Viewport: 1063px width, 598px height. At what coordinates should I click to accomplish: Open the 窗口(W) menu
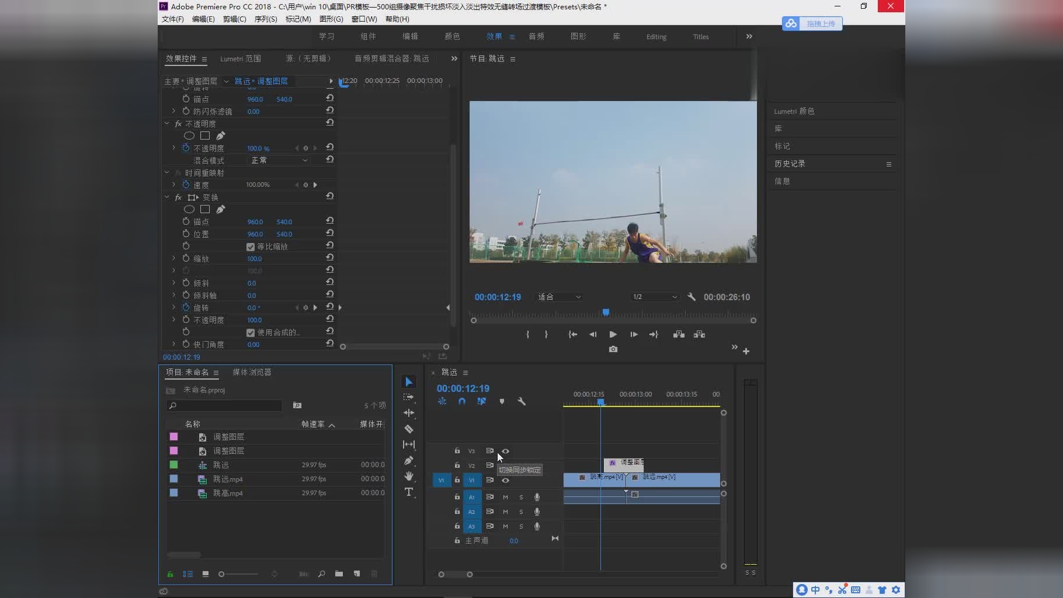click(364, 19)
